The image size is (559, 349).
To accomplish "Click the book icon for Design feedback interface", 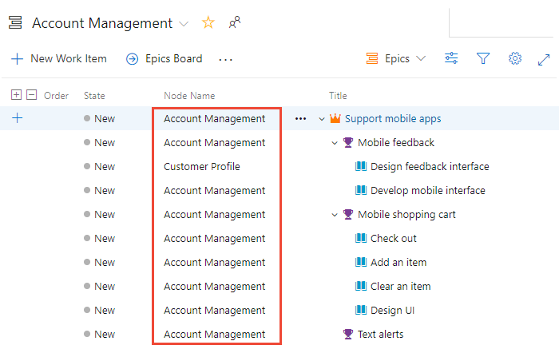I will (x=361, y=166).
